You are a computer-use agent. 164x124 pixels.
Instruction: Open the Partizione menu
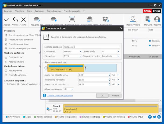point(40,11)
